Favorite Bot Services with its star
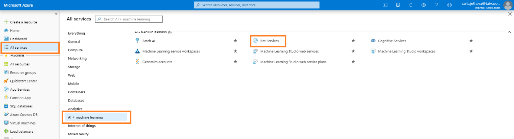This screenshot has width=514, height=139. point(353,41)
